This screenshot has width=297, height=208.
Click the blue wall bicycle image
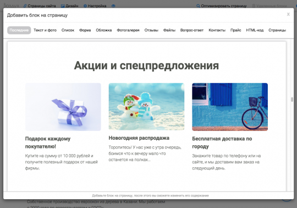tap(230, 107)
